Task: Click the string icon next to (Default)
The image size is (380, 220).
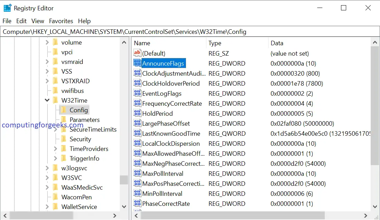Action: [x=137, y=53]
